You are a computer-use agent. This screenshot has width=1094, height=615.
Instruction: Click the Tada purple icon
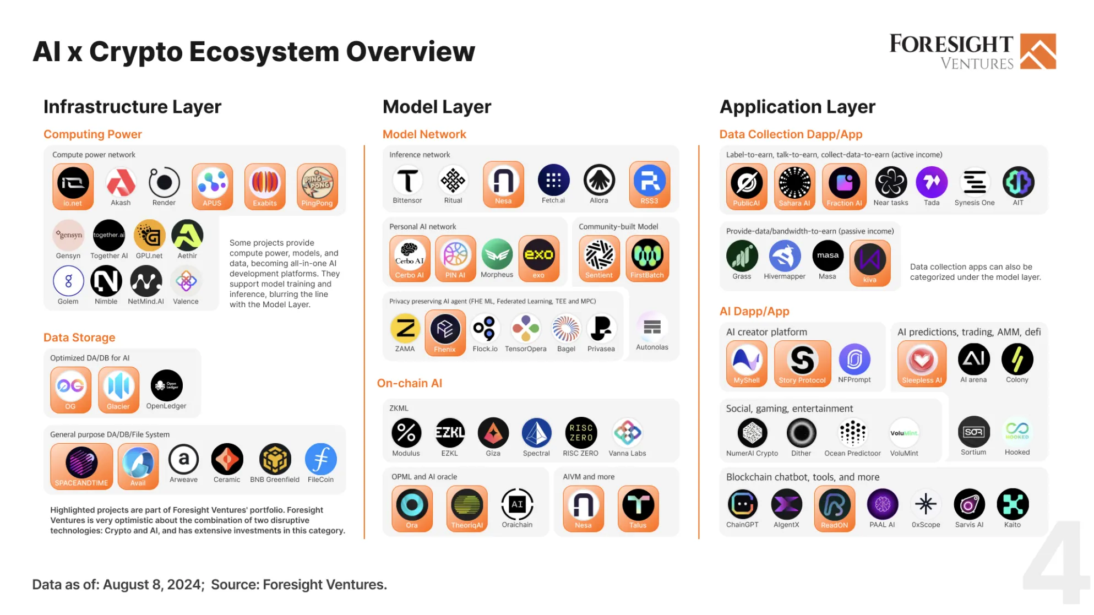pyautogui.click(x=932, y=182)
